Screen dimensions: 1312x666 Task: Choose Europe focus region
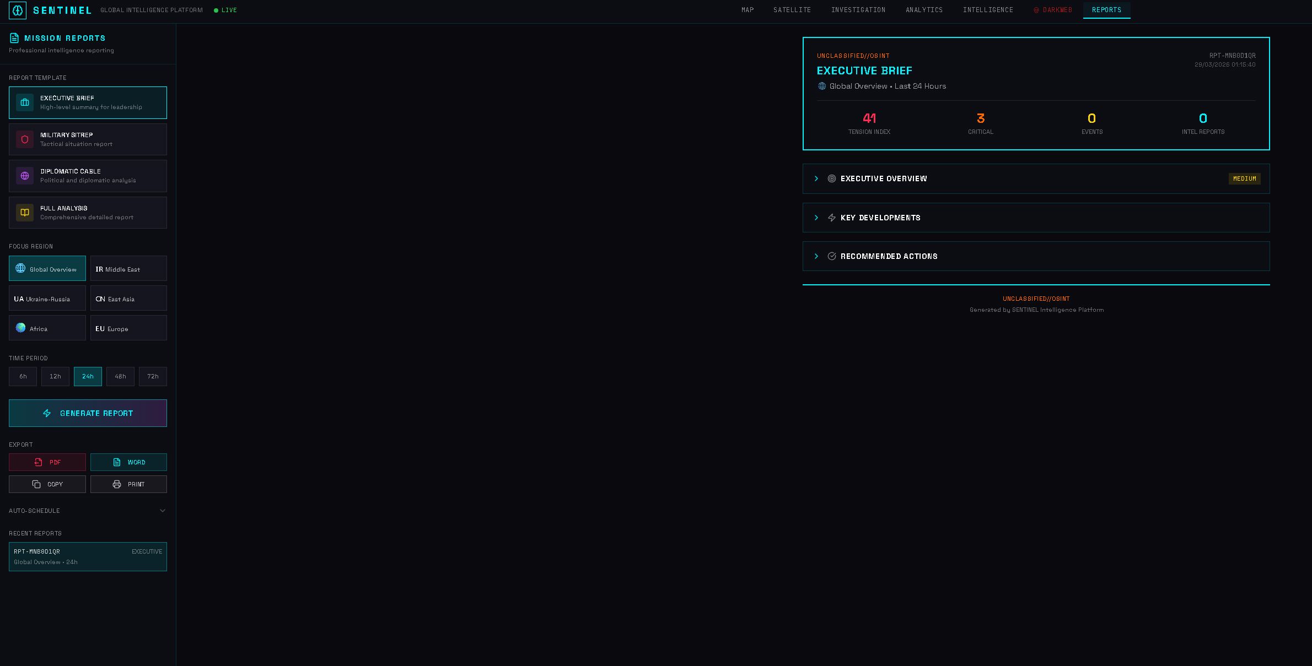pos(128,328)
